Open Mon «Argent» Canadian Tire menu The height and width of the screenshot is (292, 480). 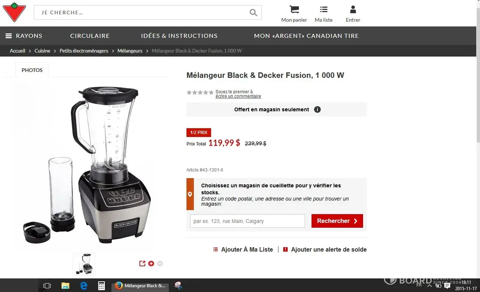point(306,36)
